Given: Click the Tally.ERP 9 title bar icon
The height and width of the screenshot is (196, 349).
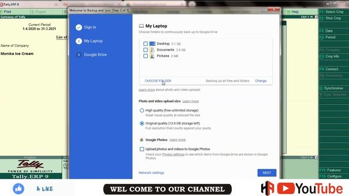Looking at the screenshot, I should 1,4.
